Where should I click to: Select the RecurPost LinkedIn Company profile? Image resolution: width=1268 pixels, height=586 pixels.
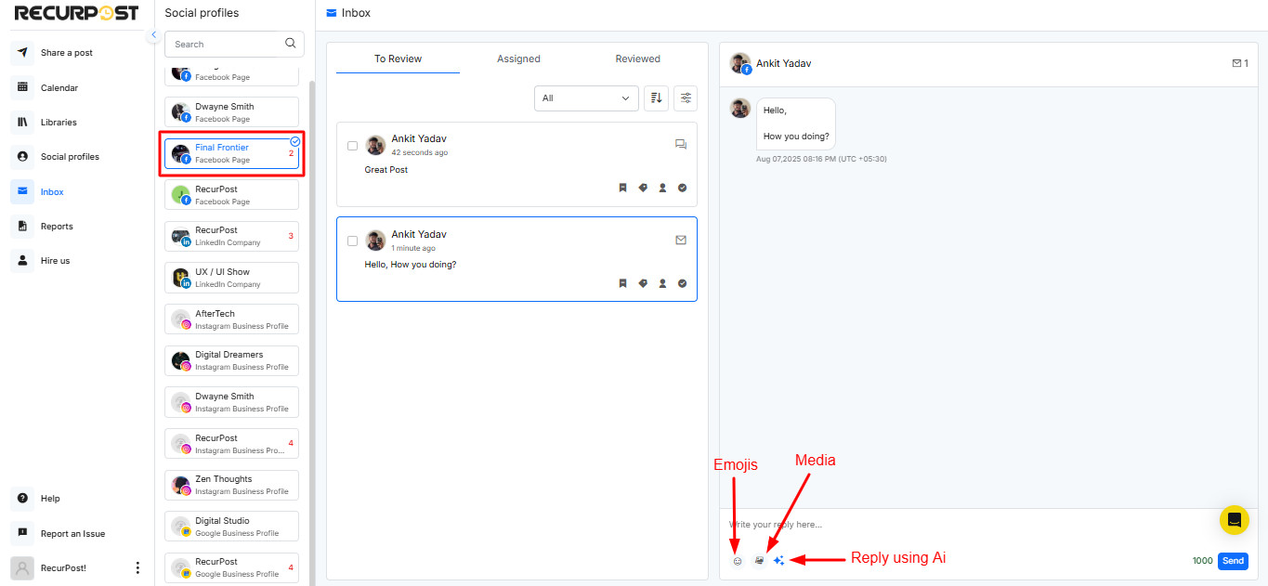pyautogui.click(x=231, y=236)
